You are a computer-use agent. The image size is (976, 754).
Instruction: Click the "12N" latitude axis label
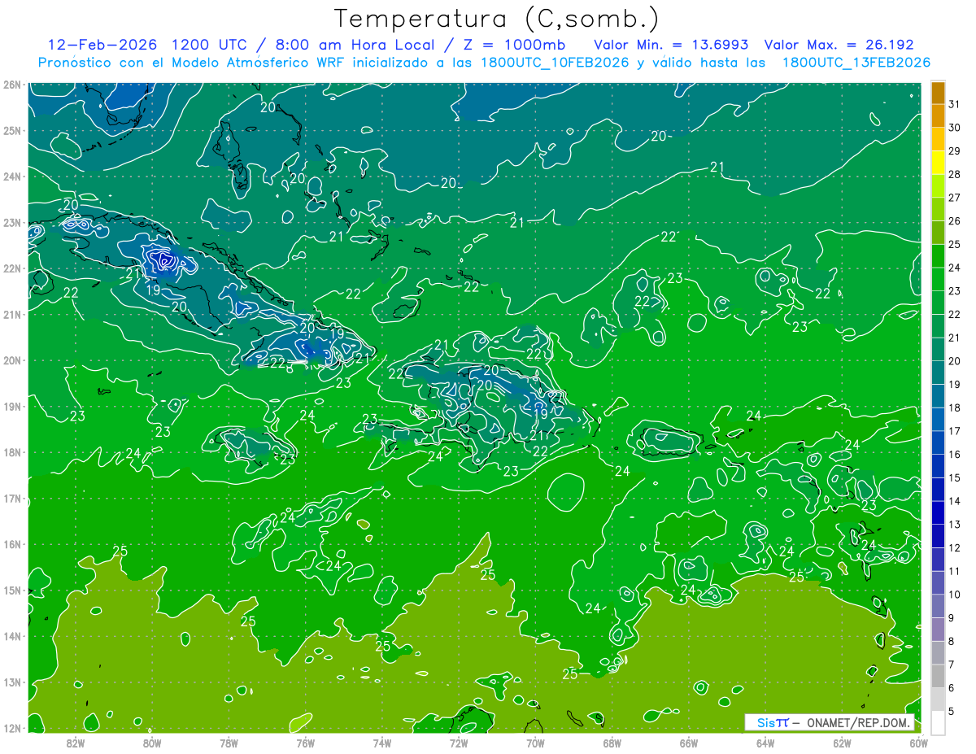pyautogui.click(x=12, y=728)
